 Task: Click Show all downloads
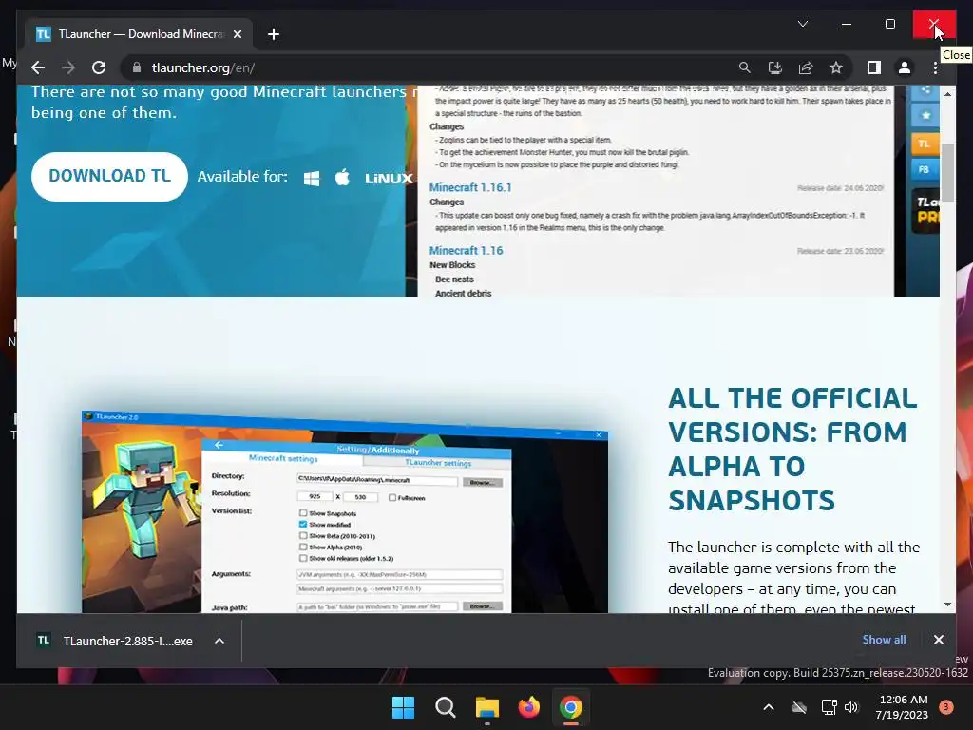884,640
